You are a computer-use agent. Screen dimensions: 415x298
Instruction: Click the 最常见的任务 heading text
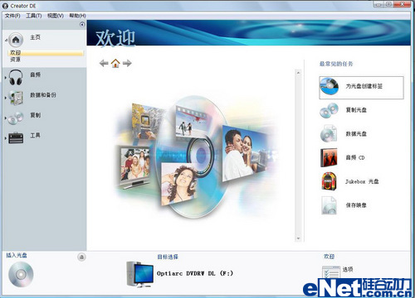tap(336, 64)
